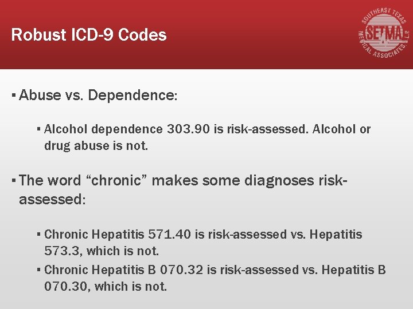Click the code number 303.90

[188, 129]
